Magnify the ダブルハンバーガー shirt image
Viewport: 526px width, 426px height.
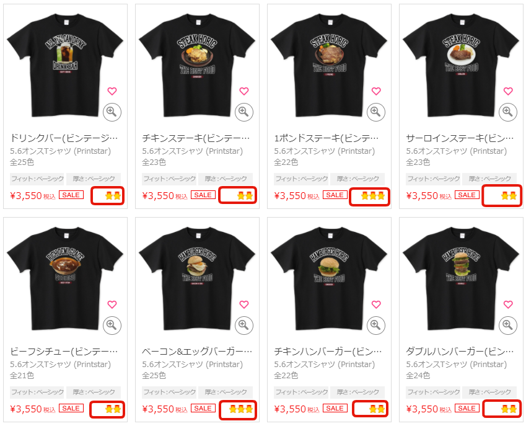(508, 326)
